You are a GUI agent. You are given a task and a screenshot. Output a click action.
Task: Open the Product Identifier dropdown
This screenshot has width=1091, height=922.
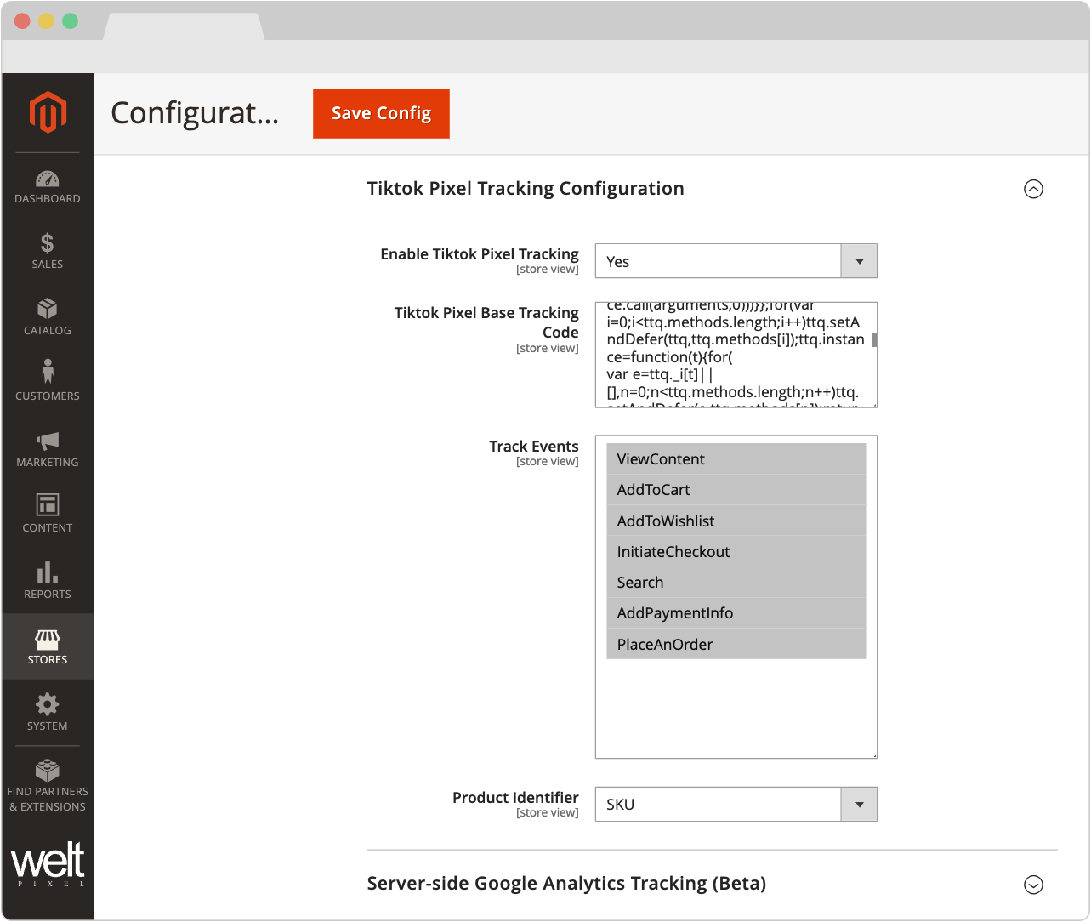coord(736,805)
